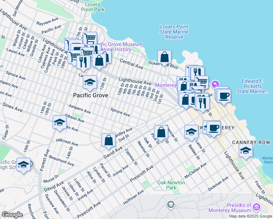Screen dimensions: 273x219
Task: Click the Pacific Grove city label
Action: [x=91, y=95]
